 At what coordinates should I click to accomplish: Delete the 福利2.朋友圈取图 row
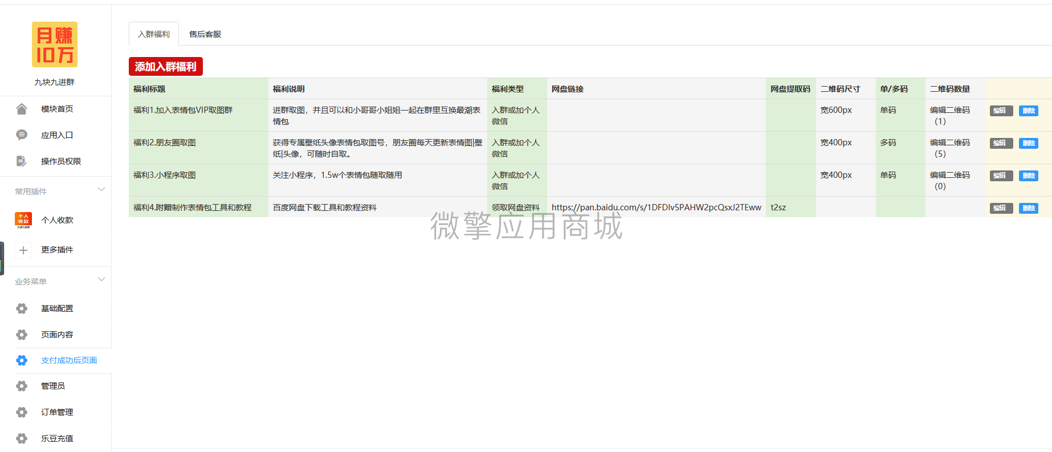[x=1029, y=143]
